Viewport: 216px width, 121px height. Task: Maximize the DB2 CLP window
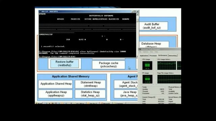point(135,11)
